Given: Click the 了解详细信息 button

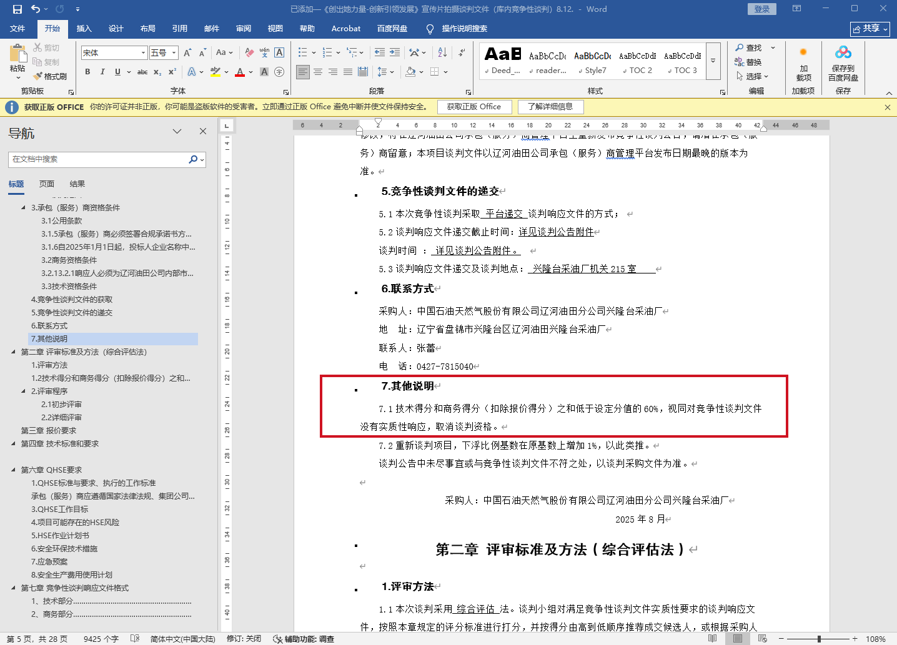Looking at the screenshot, I should pyautogui.click(x=550, y=107).
